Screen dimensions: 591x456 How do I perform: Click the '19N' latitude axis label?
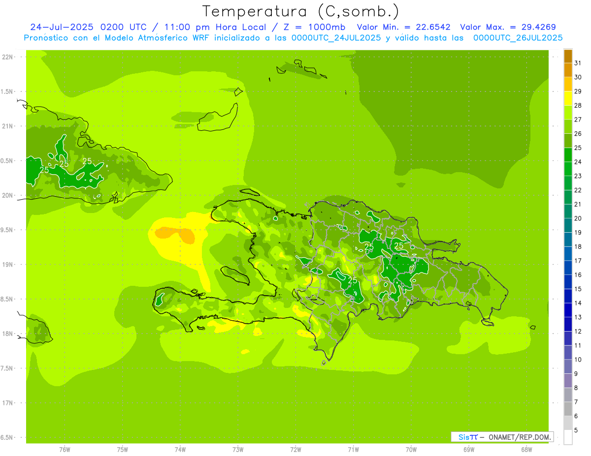click(8, 265)
